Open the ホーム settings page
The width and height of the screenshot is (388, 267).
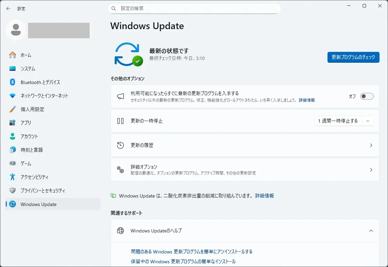pos(53,55)
